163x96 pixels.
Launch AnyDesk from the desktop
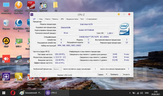click(x=6, y=60)
